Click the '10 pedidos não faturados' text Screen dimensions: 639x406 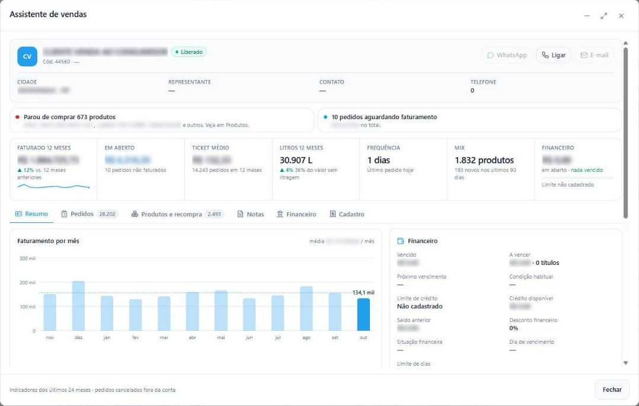[135, 170]
